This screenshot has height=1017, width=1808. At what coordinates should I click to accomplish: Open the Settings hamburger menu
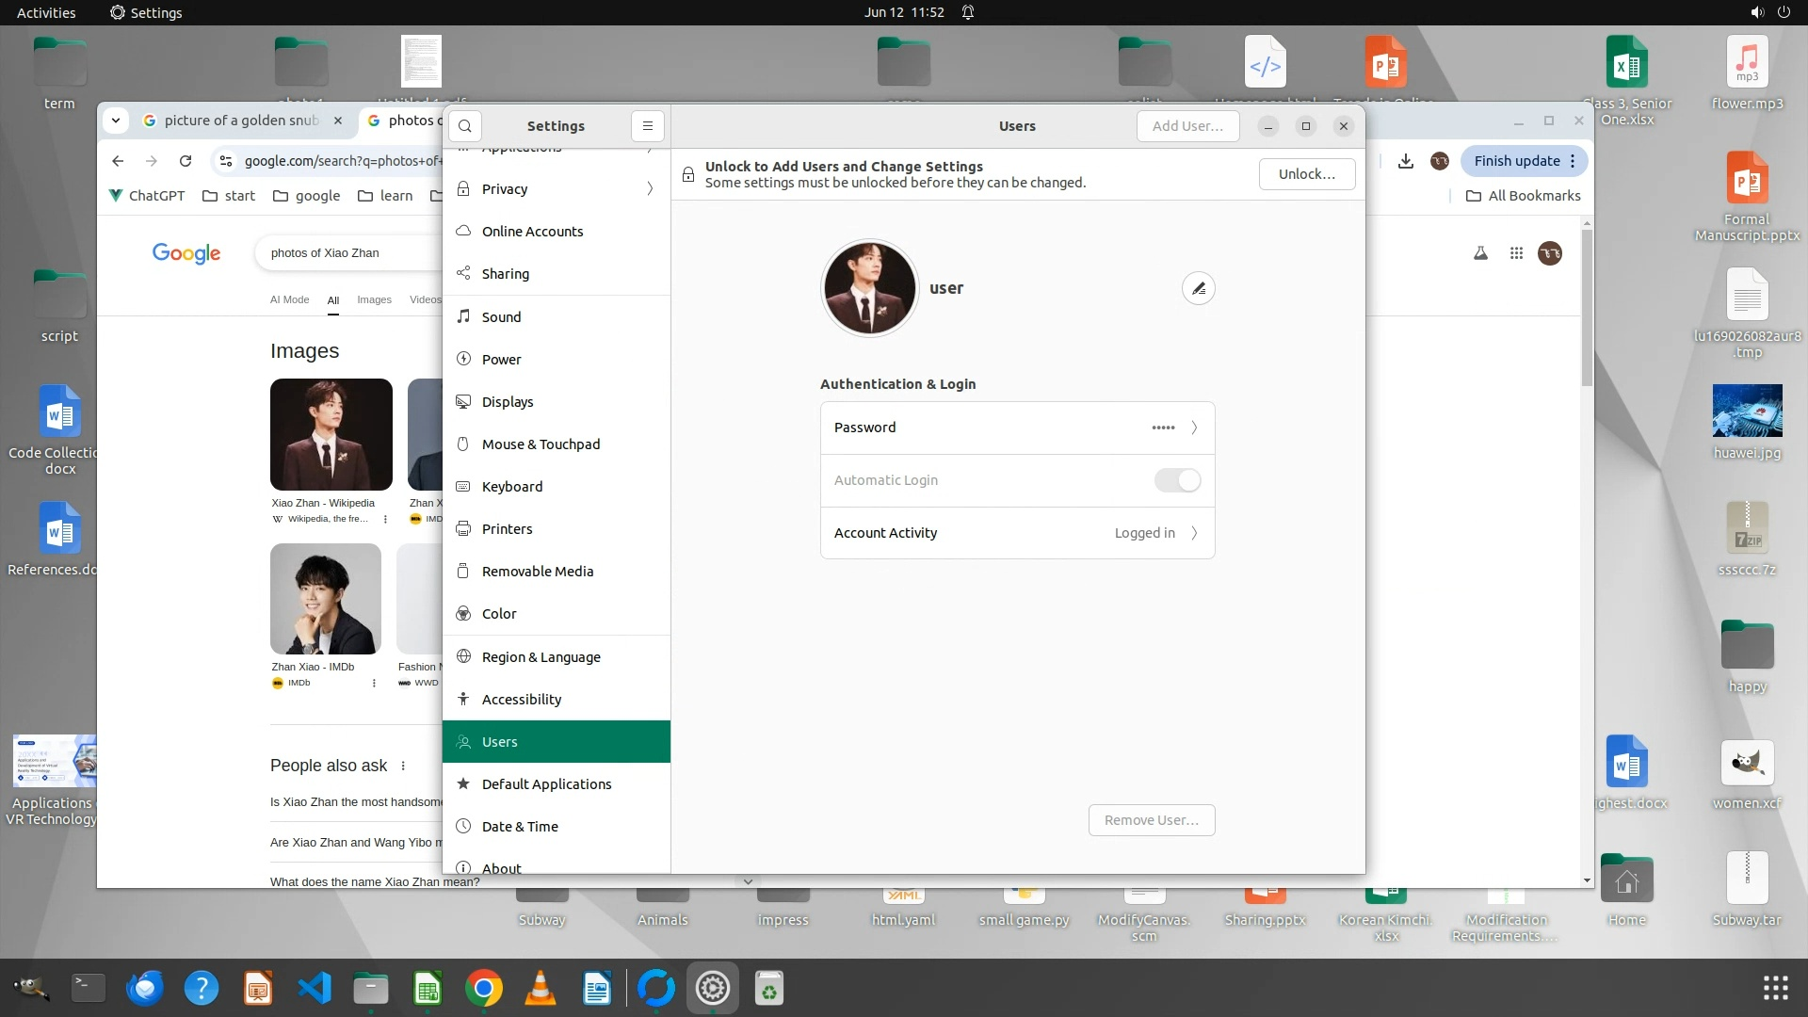[647, 126]
